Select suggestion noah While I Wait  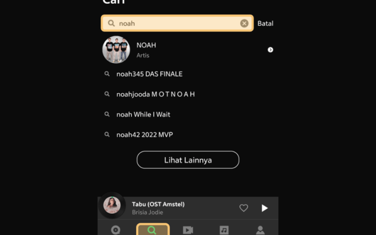point(143,114)
